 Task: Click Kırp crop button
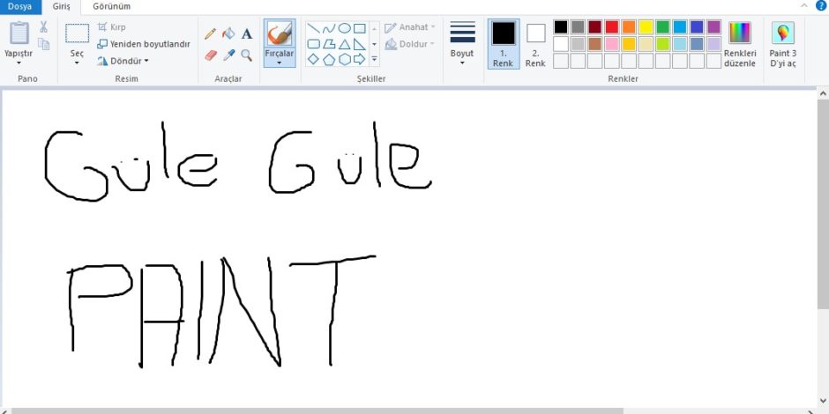(111, 27)
